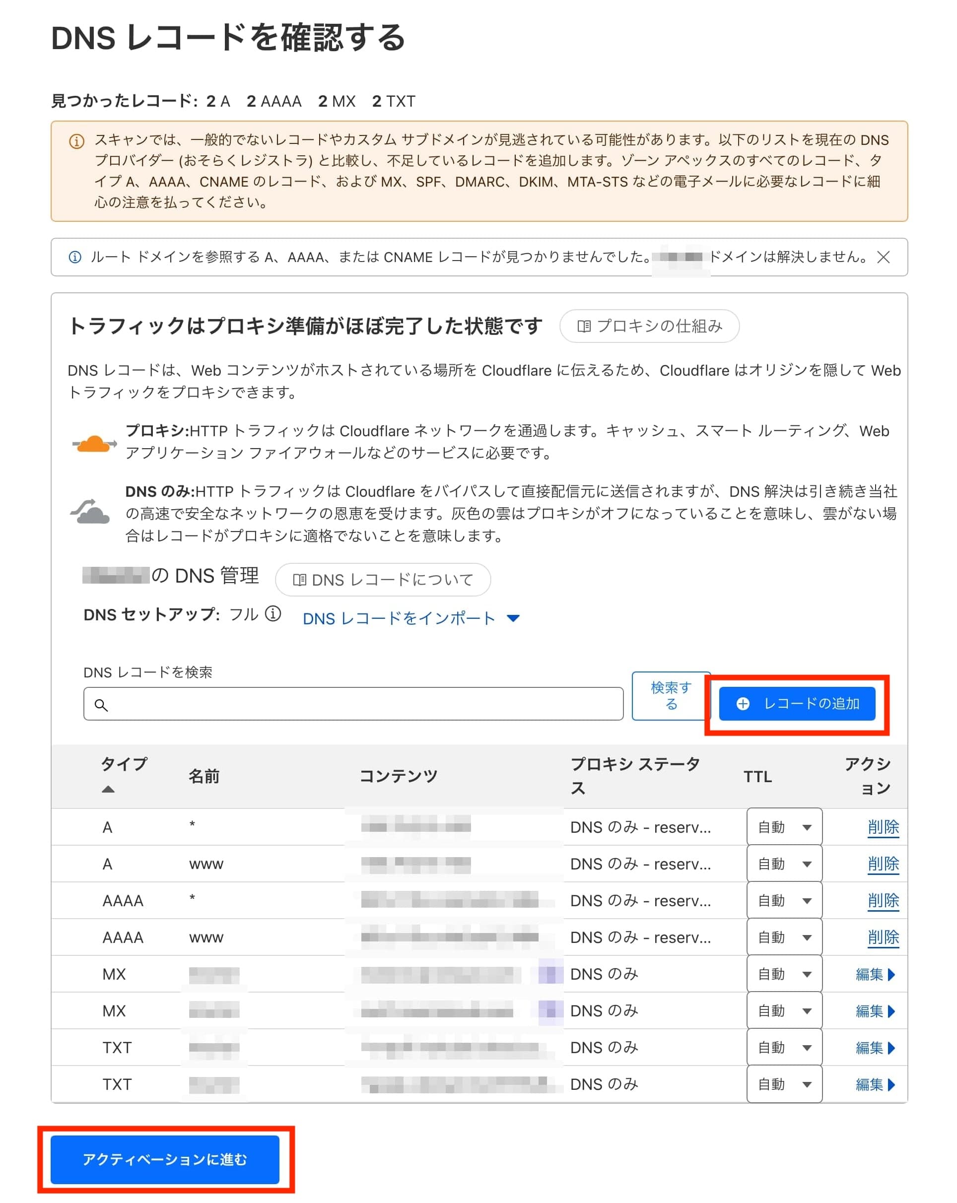Click the blue info icon in root domain notice
The image size is (957, 1203).
pyautogui.click(x=75, y=257)
